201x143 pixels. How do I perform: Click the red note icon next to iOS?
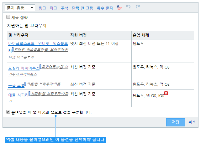pos(167,94)
